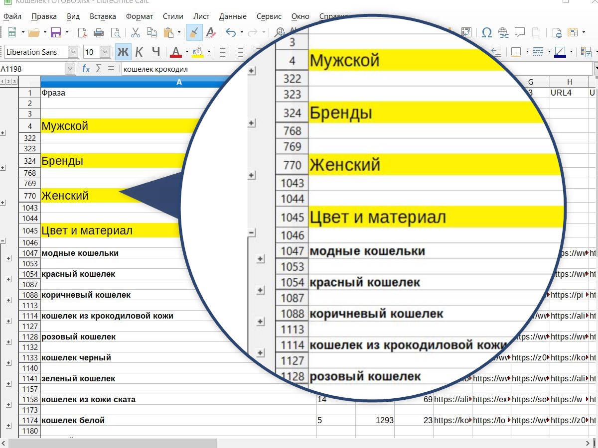Insert a comment with the speech bubble icon
598x448 pixels.
[x=520, y=33]
